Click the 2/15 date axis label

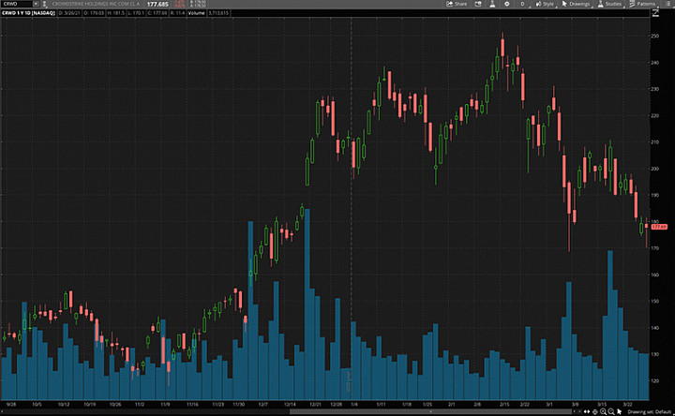[504, 405]
